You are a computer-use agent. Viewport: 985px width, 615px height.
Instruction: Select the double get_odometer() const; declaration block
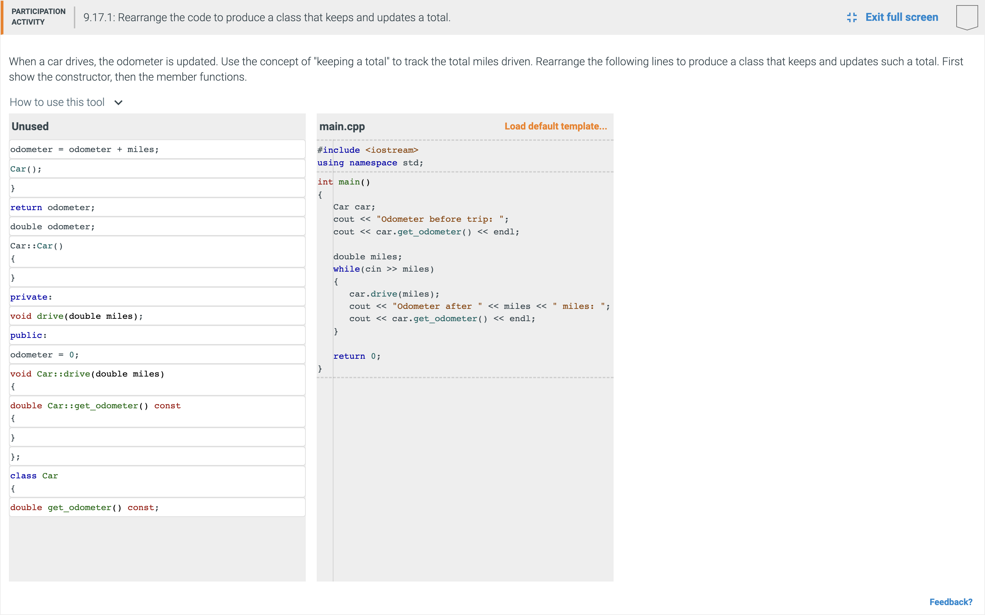point(157,507)
